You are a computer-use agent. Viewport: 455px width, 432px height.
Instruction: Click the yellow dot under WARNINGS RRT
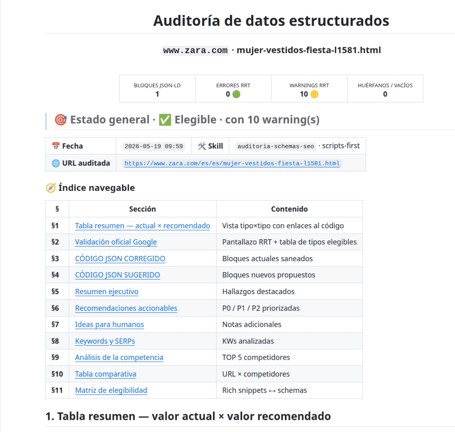click(314, 94)
